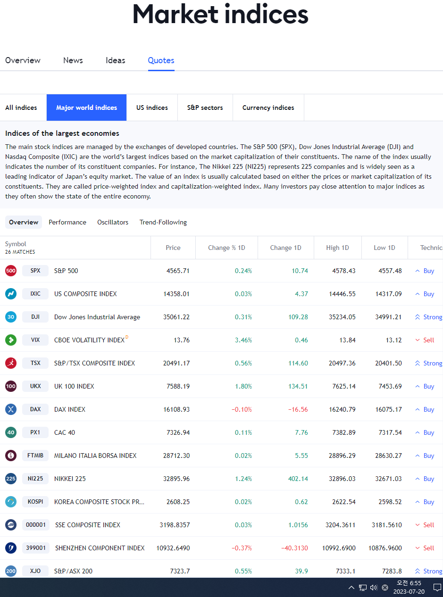Click the PX1 CAC 40 logo icon

(x=11, y=432)
